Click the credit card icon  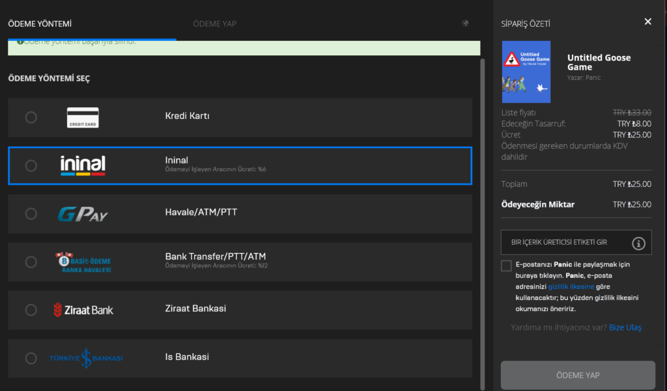tap(83, 118)
